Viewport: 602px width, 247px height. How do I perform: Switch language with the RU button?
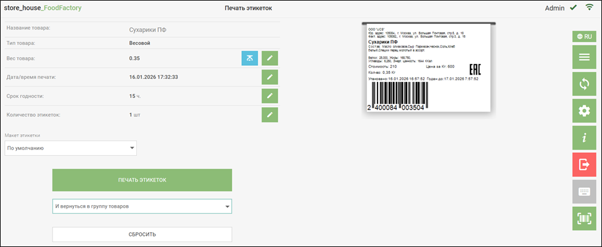pyautogui.click(x=583, y=36)
